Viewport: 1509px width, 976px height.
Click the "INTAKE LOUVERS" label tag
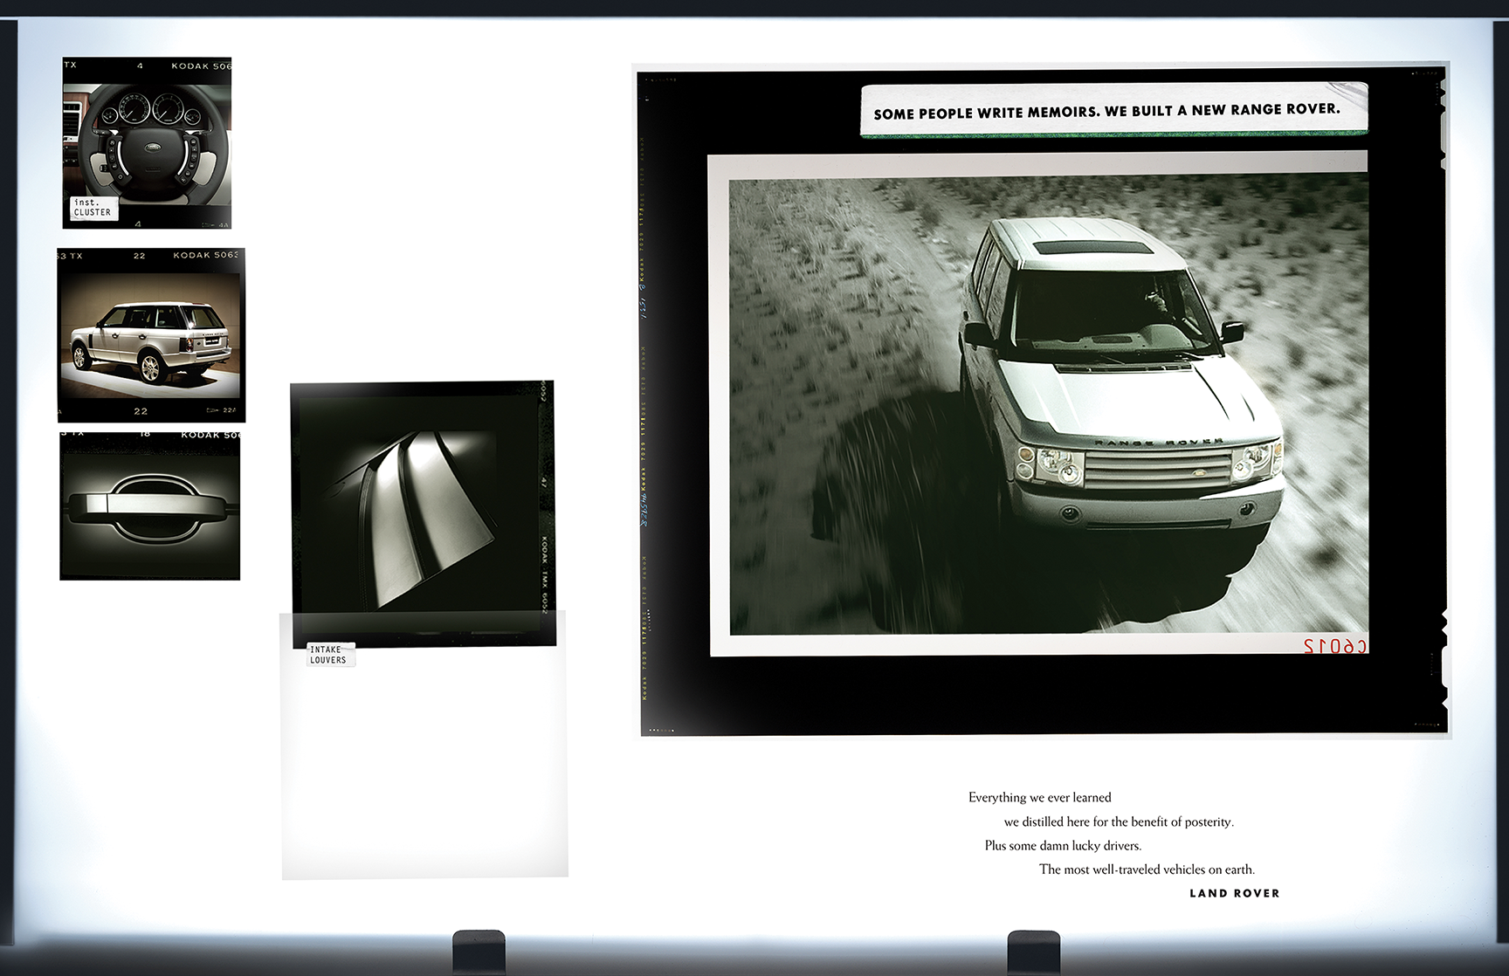point(330,655)
